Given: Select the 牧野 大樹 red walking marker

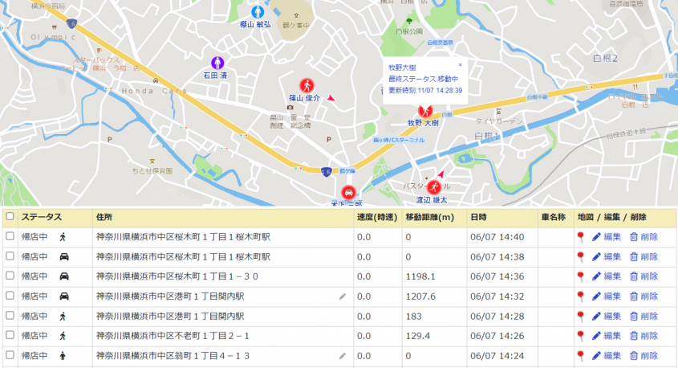Looking at the screenshot, I should coord(425,111).
